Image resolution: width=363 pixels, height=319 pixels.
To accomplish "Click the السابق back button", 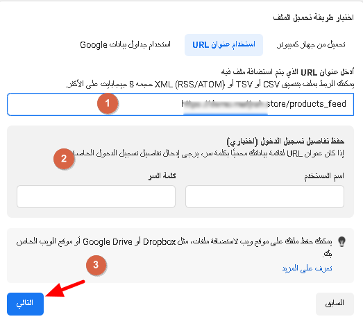I will tap(335, 304).
